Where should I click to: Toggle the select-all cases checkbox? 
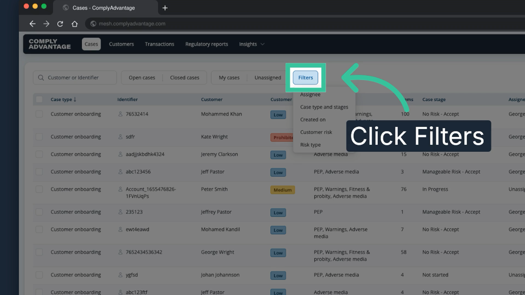39,99
